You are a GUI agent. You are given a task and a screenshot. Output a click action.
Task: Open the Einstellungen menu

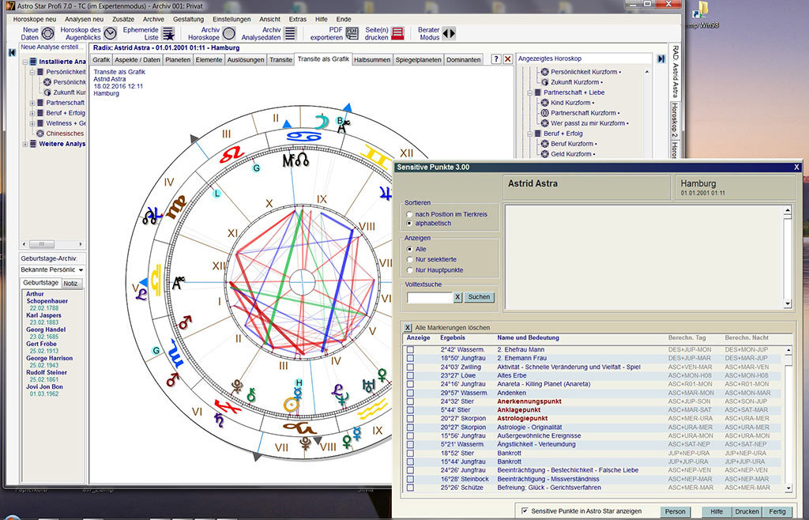point(231,19)
